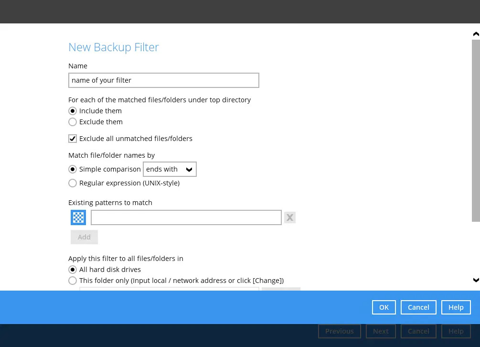Click Cancel in the blue bar

(x=418, y=307)
